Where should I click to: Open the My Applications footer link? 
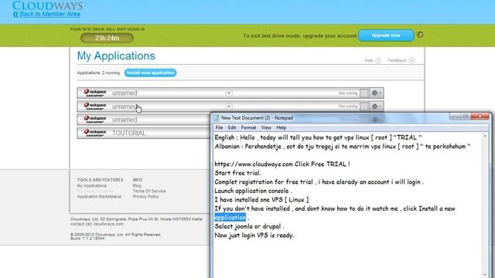pyautogui.click(x=91, y=185)
